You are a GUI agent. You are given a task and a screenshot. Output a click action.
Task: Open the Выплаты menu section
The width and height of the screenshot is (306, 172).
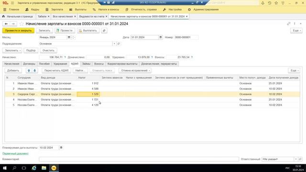pos(78,10)
